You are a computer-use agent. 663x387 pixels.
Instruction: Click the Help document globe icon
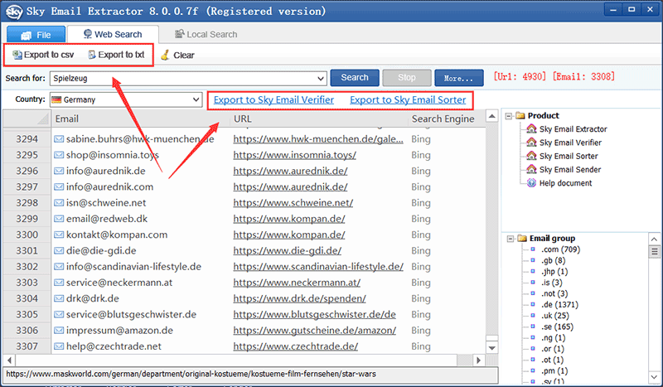click(531, 183)
